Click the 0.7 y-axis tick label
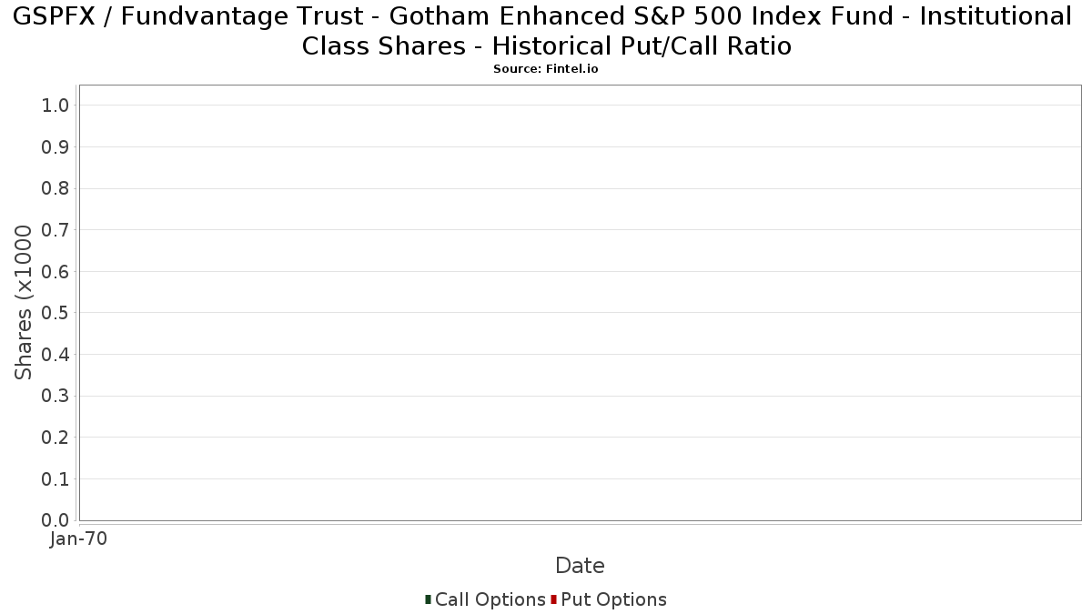This screenshot has width=1092, height=614. [x=56, y=230]
